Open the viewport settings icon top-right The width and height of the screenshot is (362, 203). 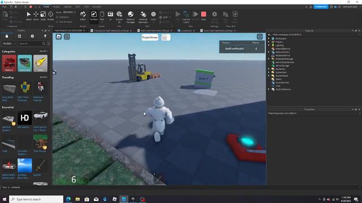(260, 37)
